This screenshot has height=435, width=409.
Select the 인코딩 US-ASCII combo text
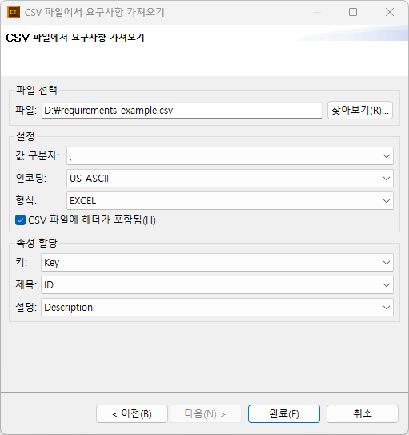pyautogui.click(x=89, y=179)
